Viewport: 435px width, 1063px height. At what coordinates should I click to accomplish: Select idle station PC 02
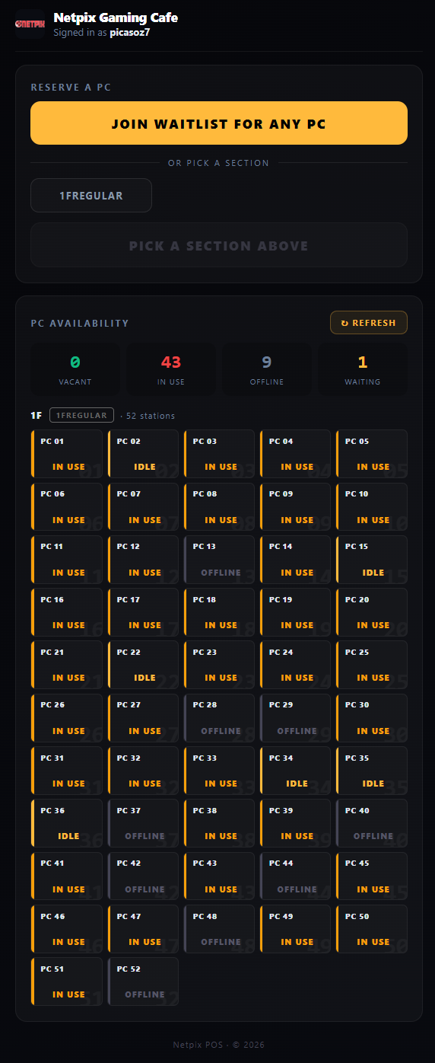click(143, 454)
